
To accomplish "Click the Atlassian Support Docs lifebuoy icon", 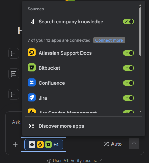I will [32, 52].
